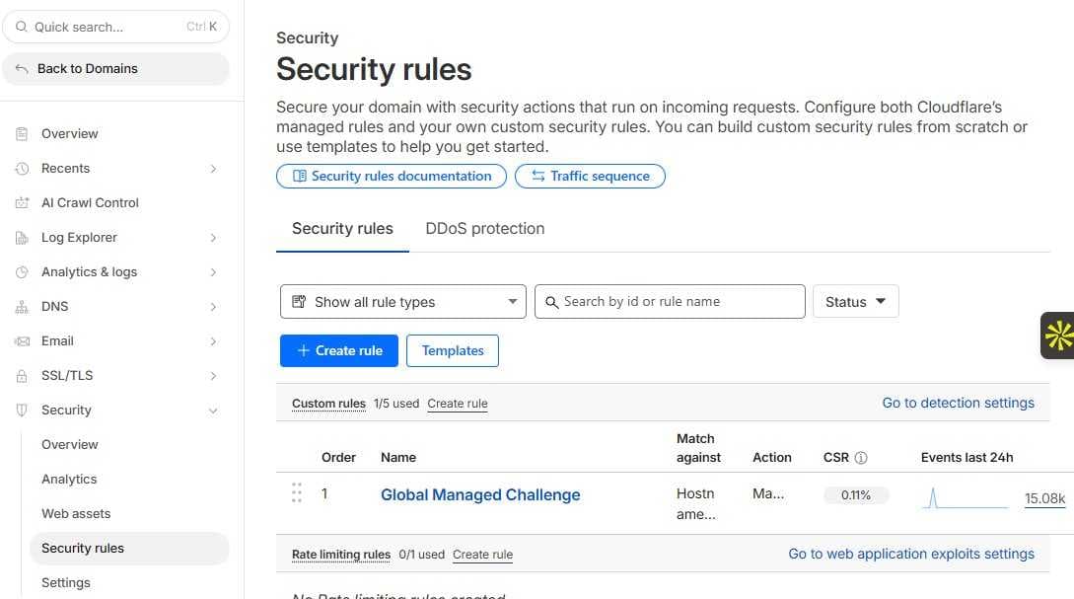Open the Status filter dropdown
This screenshot has width=1074, height=599.
pyautogui.click(x=854, y=301)
